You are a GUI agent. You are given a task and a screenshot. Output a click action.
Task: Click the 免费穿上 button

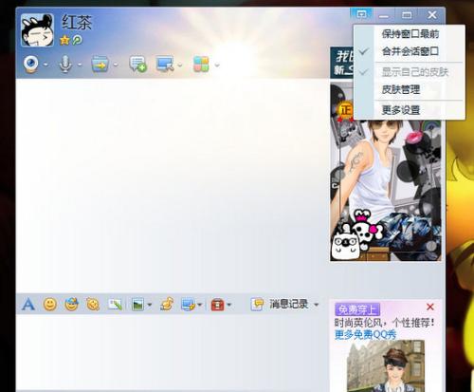(x=357, y=309)
